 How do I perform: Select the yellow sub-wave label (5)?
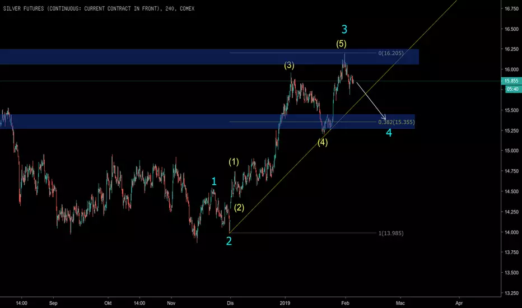point(341,44)
